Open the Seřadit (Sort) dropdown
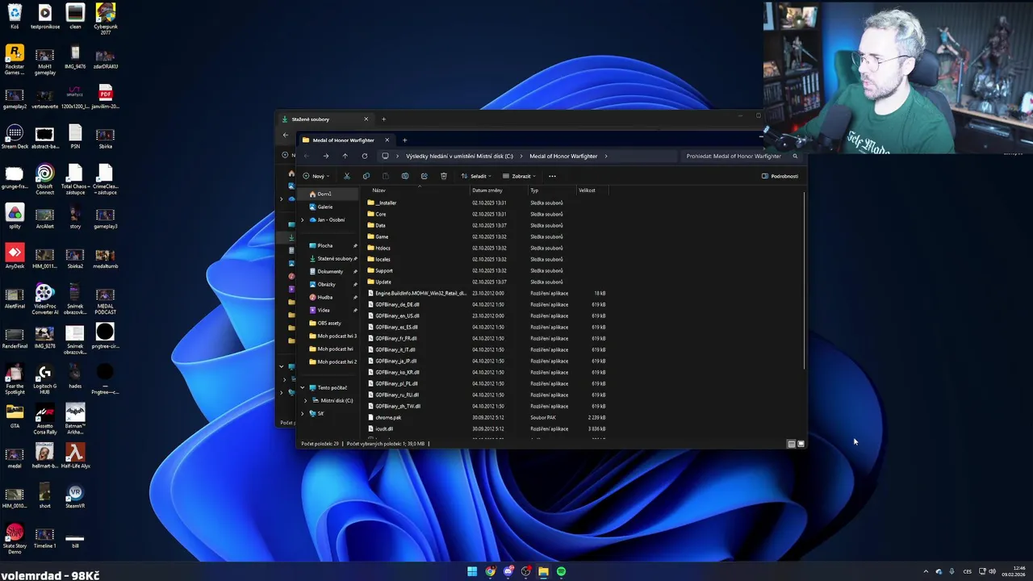This screenshot has height=581, width=1033. (x=476, y=176)
